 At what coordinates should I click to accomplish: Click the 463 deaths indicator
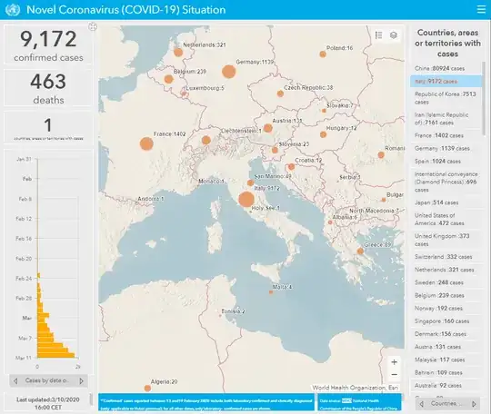(48, 88)
